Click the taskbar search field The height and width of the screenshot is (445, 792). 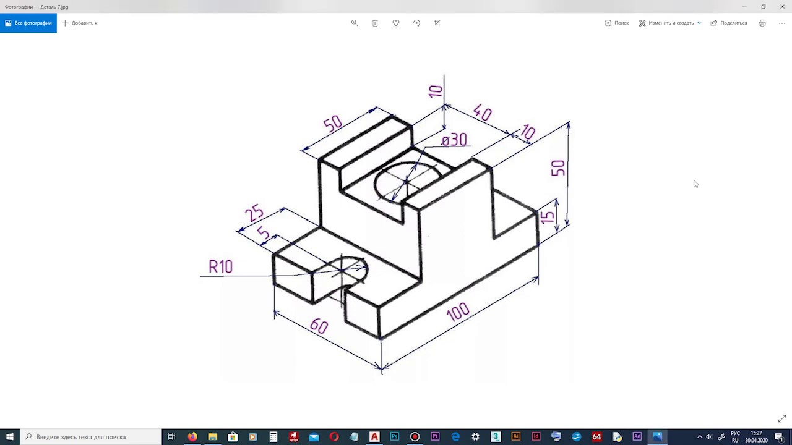pos(91,437)
